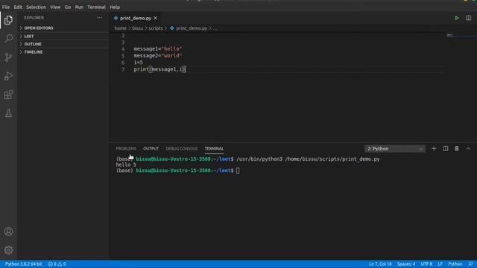Click Ln 7, Col 18 cursor position

pos(380,264)
